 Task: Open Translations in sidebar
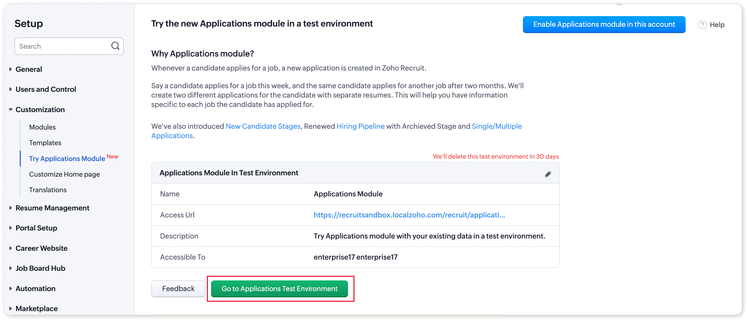pyautogui.click(x=48, y=190)
